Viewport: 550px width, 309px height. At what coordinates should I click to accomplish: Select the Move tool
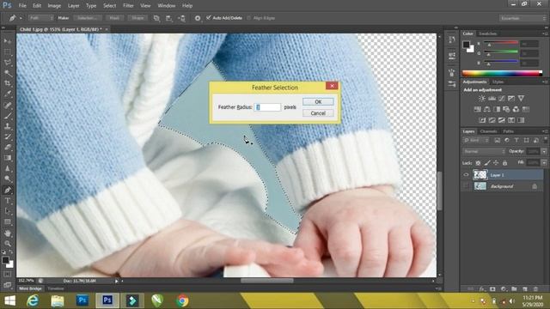(8, 41)
